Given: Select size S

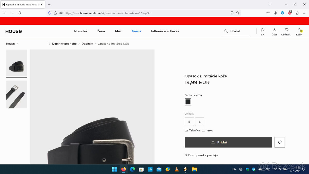Looking at the screenshot, I should click(189, 122).
